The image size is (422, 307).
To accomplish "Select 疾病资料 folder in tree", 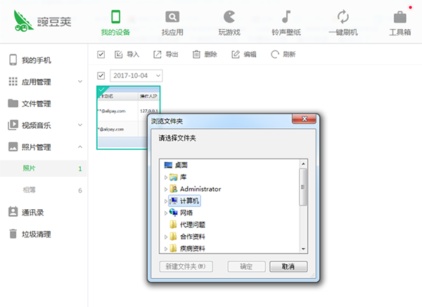I will [x=187, y=249].
